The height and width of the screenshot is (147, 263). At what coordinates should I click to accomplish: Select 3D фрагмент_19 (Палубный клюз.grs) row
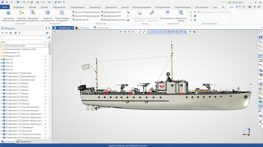(24, 134)
